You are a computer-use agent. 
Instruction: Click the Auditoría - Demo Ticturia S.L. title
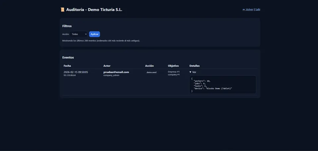(x=94, y=10)
